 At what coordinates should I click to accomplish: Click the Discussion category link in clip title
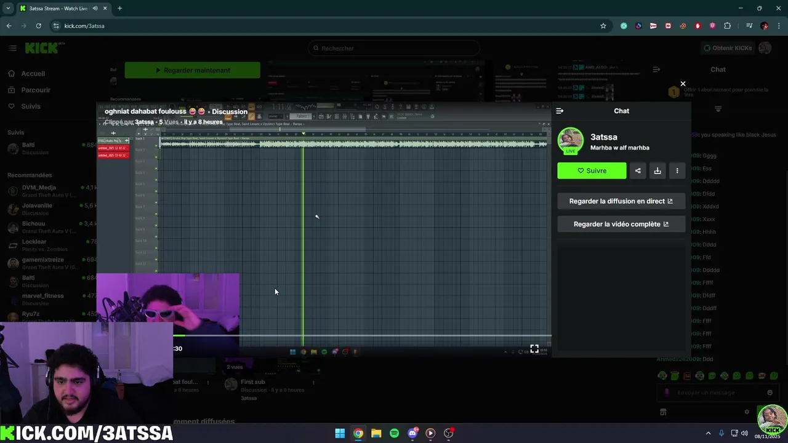(x=230, y=111)
